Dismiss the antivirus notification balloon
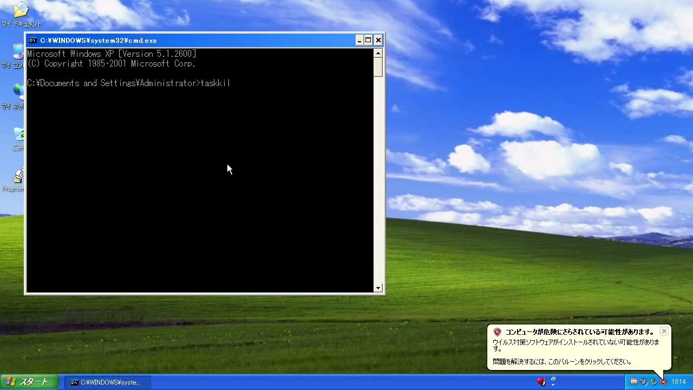This screenshot has height=390, width=693. (664, 331)
